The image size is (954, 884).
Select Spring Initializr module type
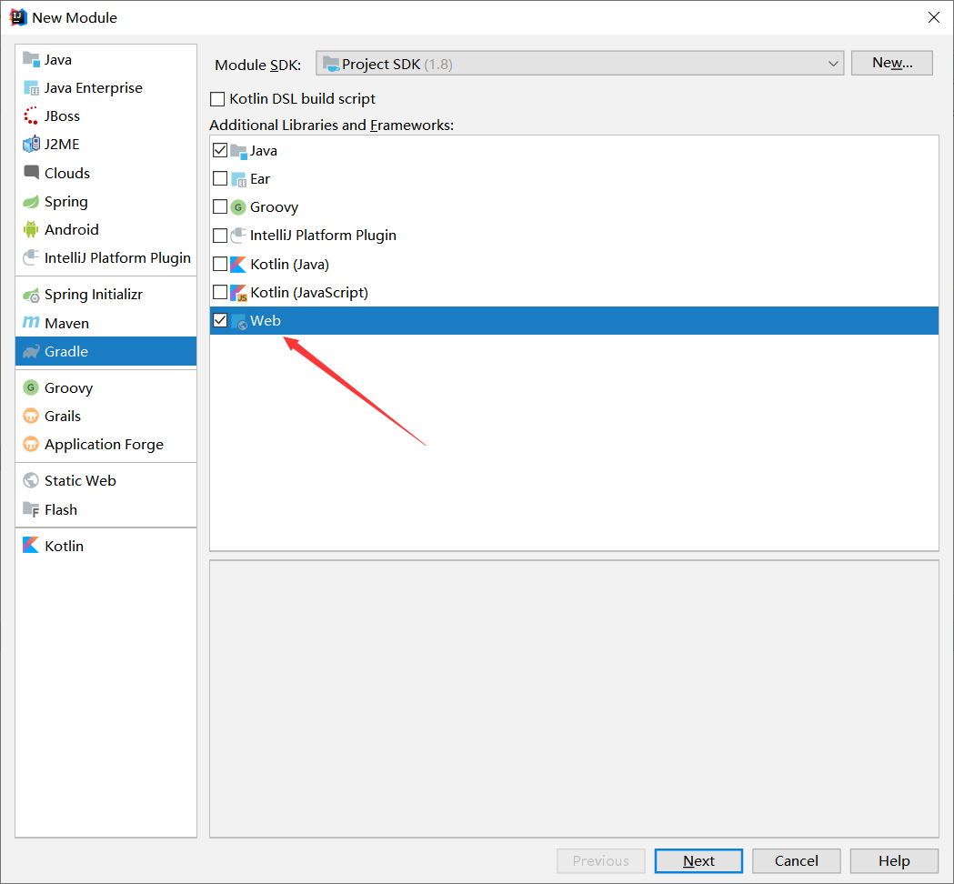105,295
